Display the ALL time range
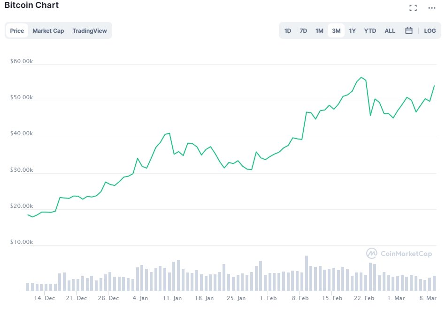 (x=390, y=31)
